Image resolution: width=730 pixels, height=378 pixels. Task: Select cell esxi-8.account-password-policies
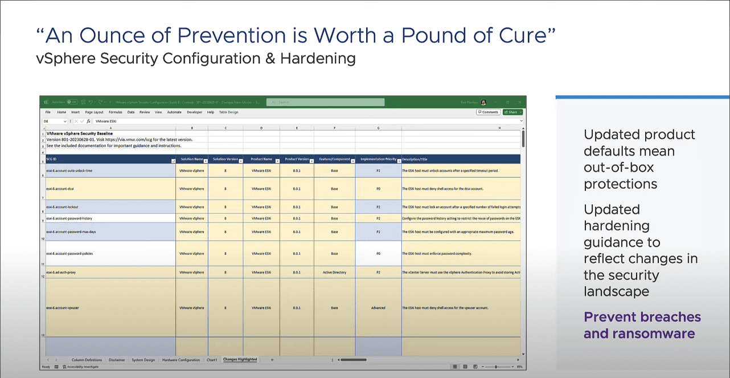point(110,254)
